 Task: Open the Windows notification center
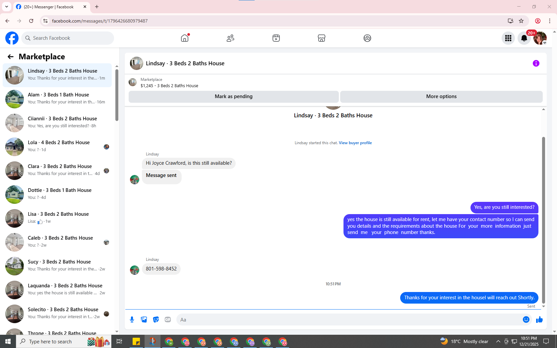(x=546, y=341)
